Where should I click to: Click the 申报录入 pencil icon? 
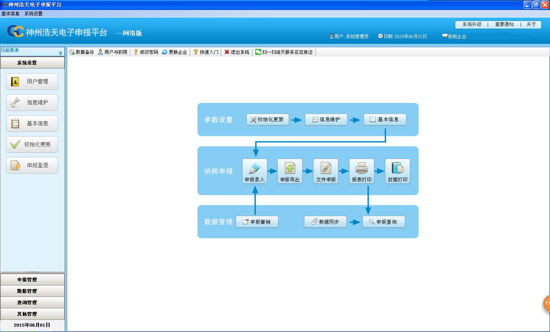(x=254, y=168)
